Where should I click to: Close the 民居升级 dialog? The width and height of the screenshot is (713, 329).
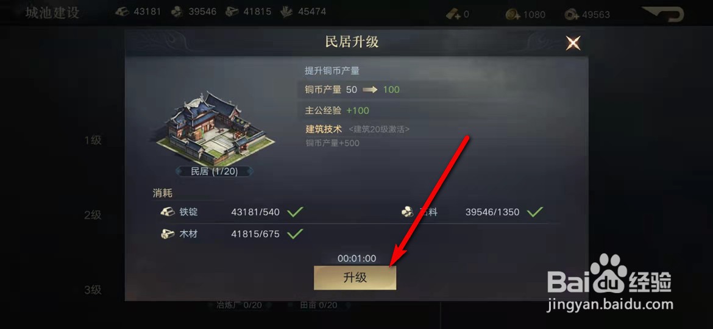point(573,43)
